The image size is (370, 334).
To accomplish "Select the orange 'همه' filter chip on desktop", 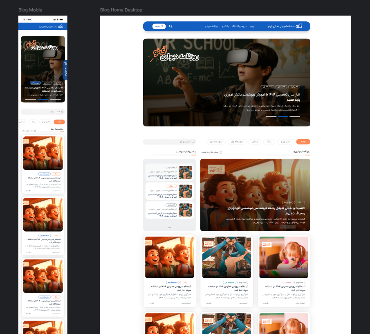I will 303,142.
